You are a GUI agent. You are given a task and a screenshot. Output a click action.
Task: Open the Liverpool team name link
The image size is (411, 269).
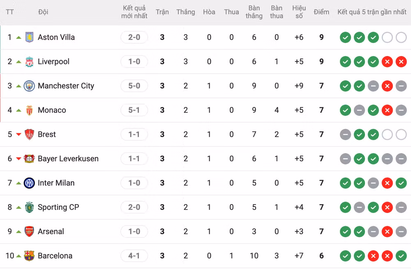click(x=53, y=61)
